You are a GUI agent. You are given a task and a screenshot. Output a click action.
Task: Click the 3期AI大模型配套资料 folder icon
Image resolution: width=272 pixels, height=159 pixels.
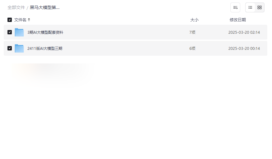pyautogui.click(x=19, y=32)
